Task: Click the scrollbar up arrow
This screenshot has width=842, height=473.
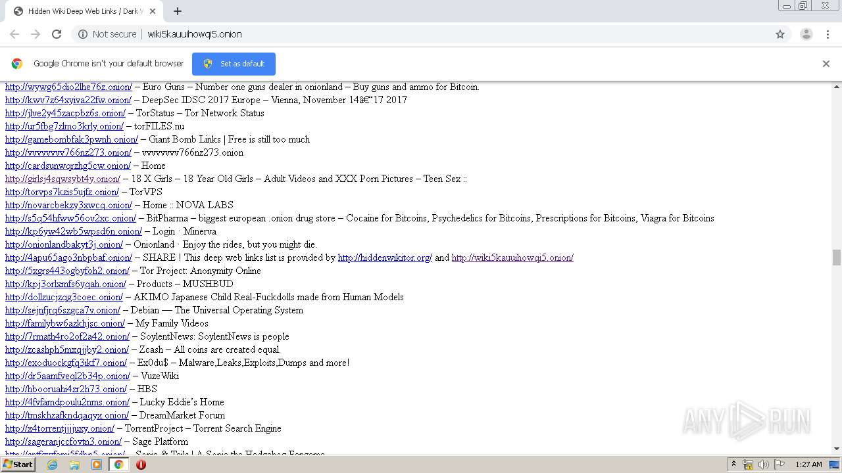Action: pos(837,87)
